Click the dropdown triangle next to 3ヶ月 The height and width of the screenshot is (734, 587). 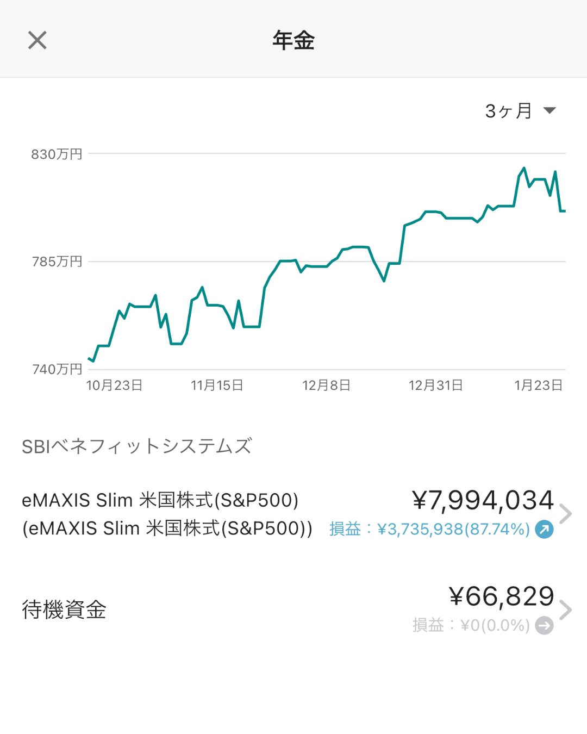click(549, 111)
